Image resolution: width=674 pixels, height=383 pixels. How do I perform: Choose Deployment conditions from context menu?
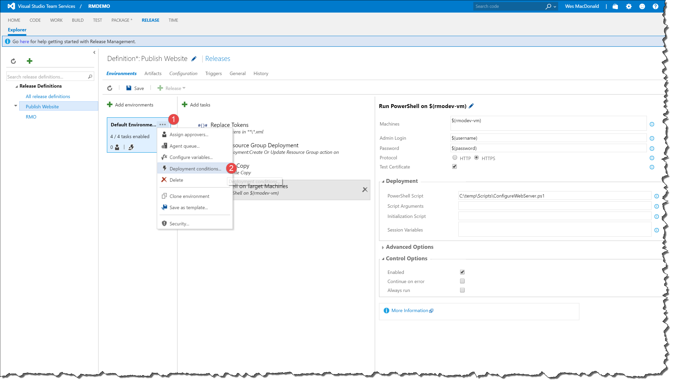coord(195,169)
